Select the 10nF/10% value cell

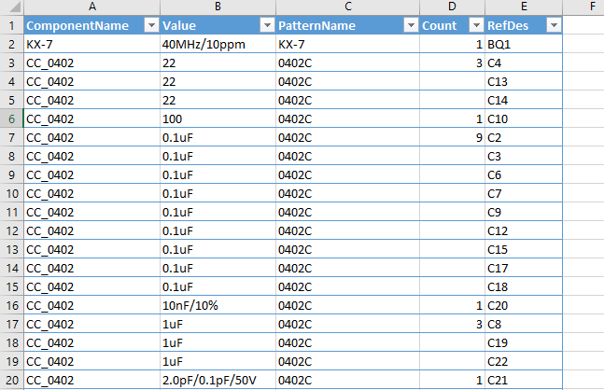218,306
